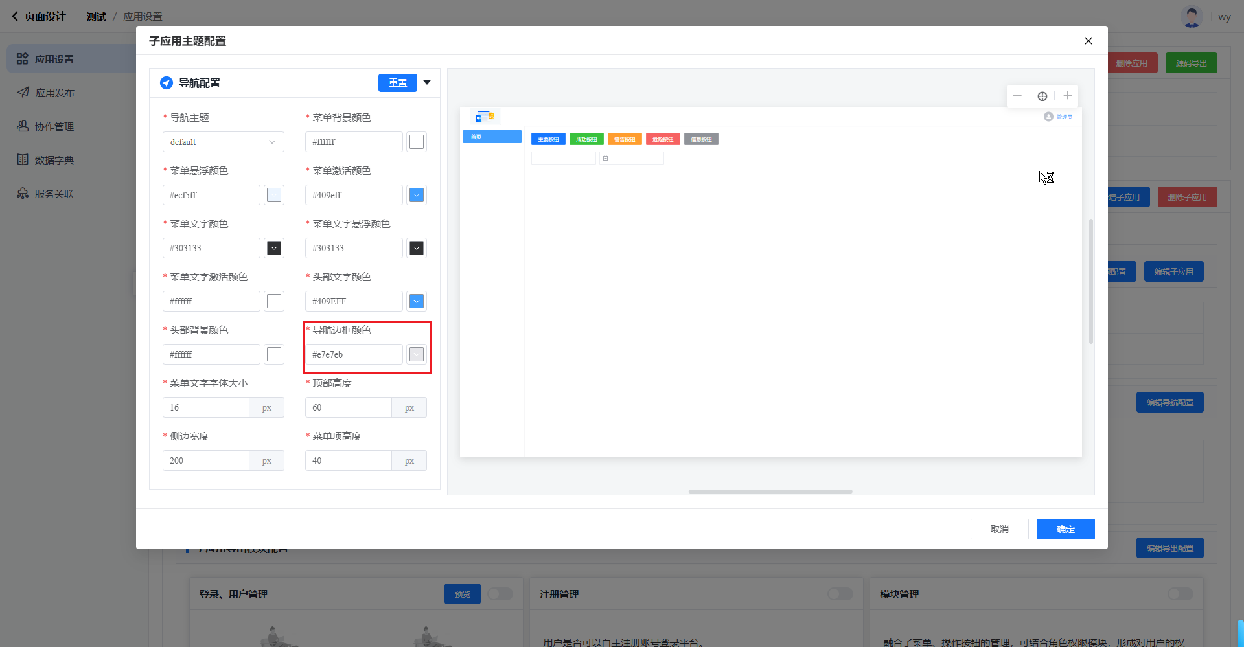Select 应用设置 in the left sidebar
Viewport: 1244px width, 647px height.
[x=54, y=59]
